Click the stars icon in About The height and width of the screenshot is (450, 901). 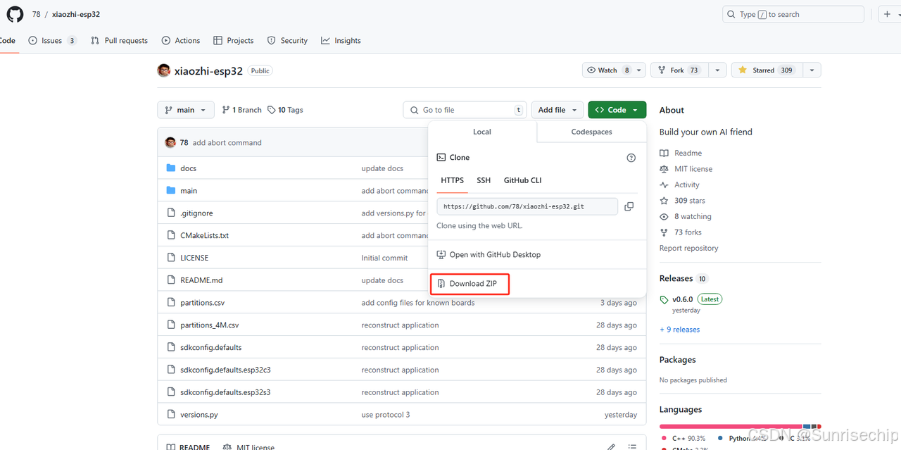664,201
